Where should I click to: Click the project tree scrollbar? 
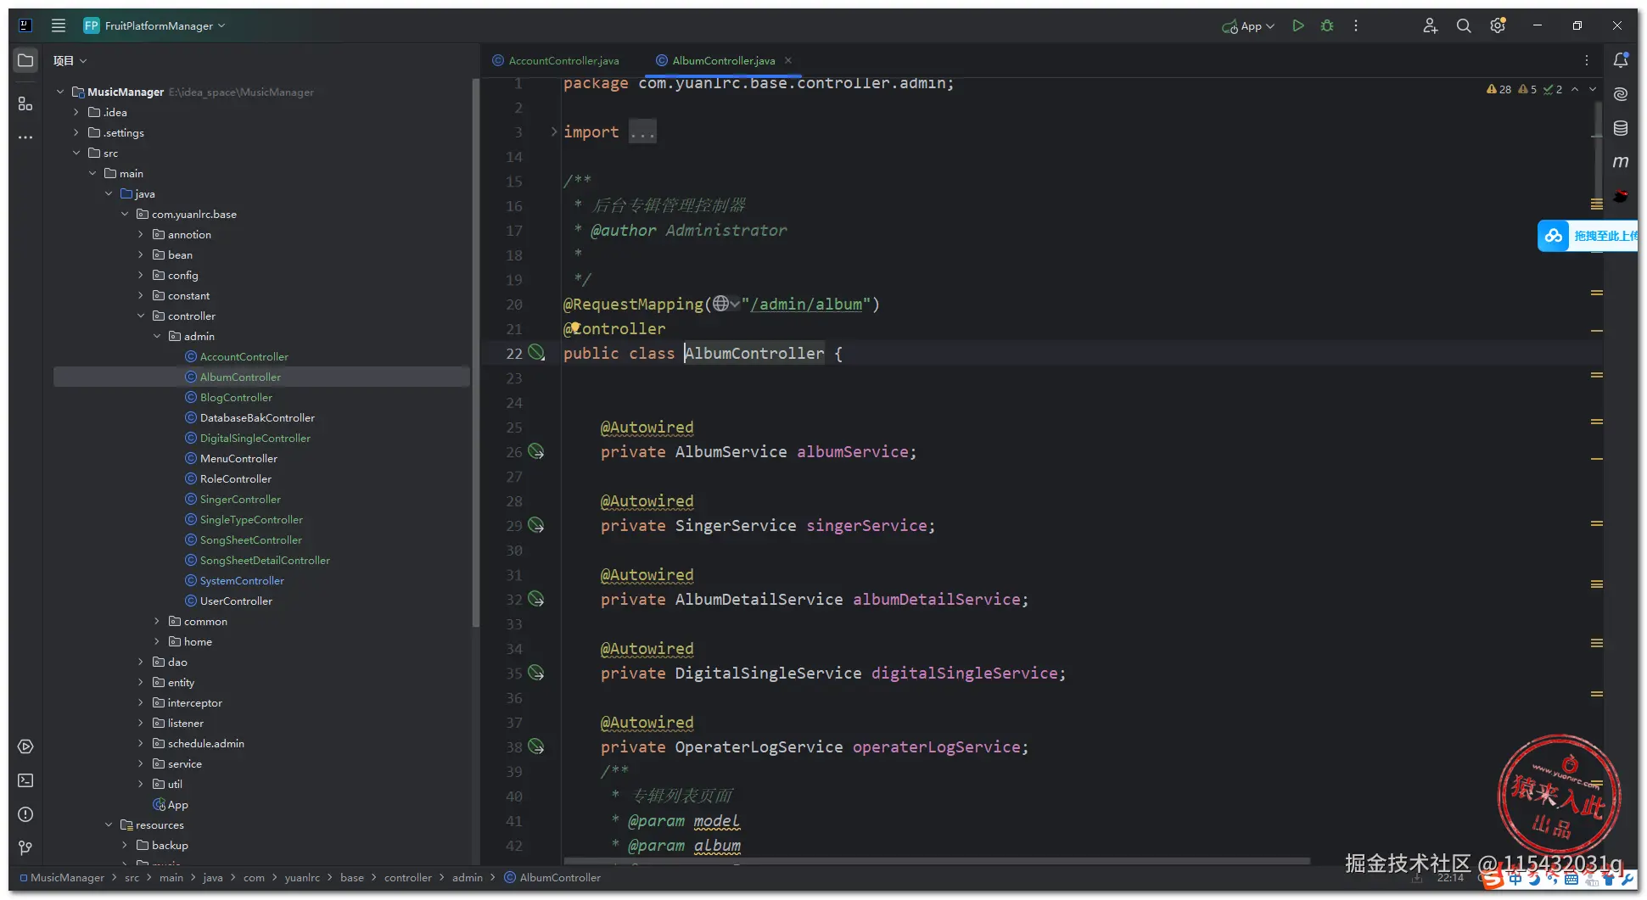475,353
